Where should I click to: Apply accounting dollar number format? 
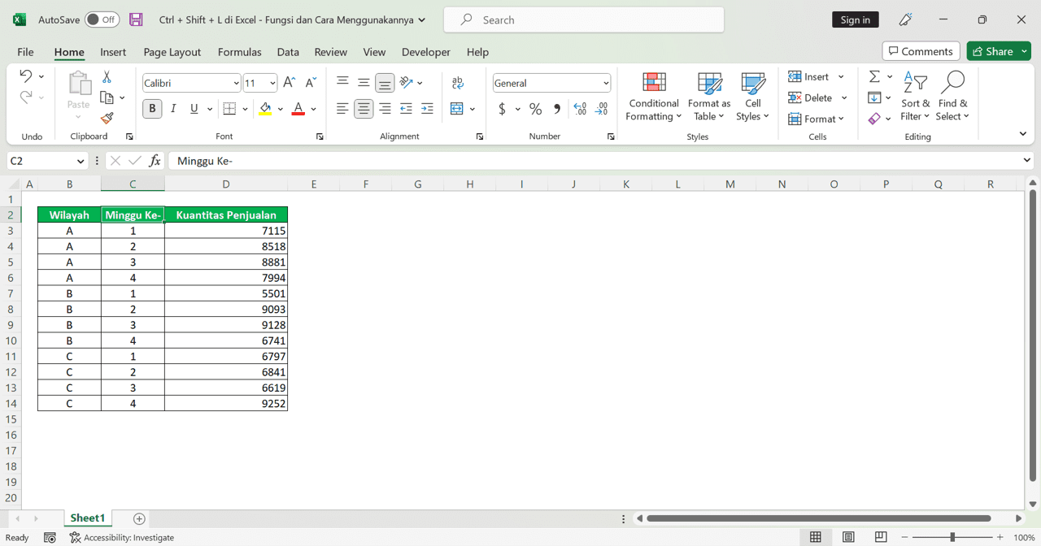[502, 109]
